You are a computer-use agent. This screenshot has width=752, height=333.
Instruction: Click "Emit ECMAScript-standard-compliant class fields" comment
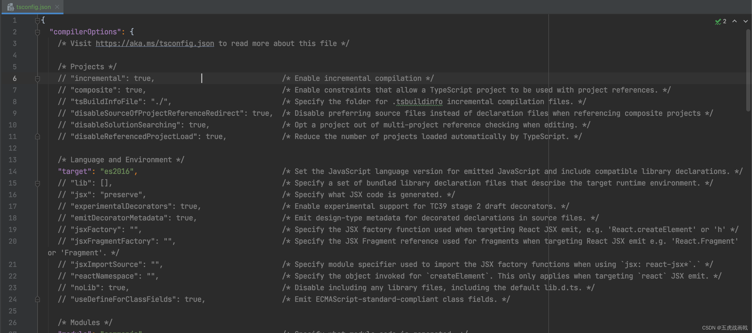coord(396,299)
